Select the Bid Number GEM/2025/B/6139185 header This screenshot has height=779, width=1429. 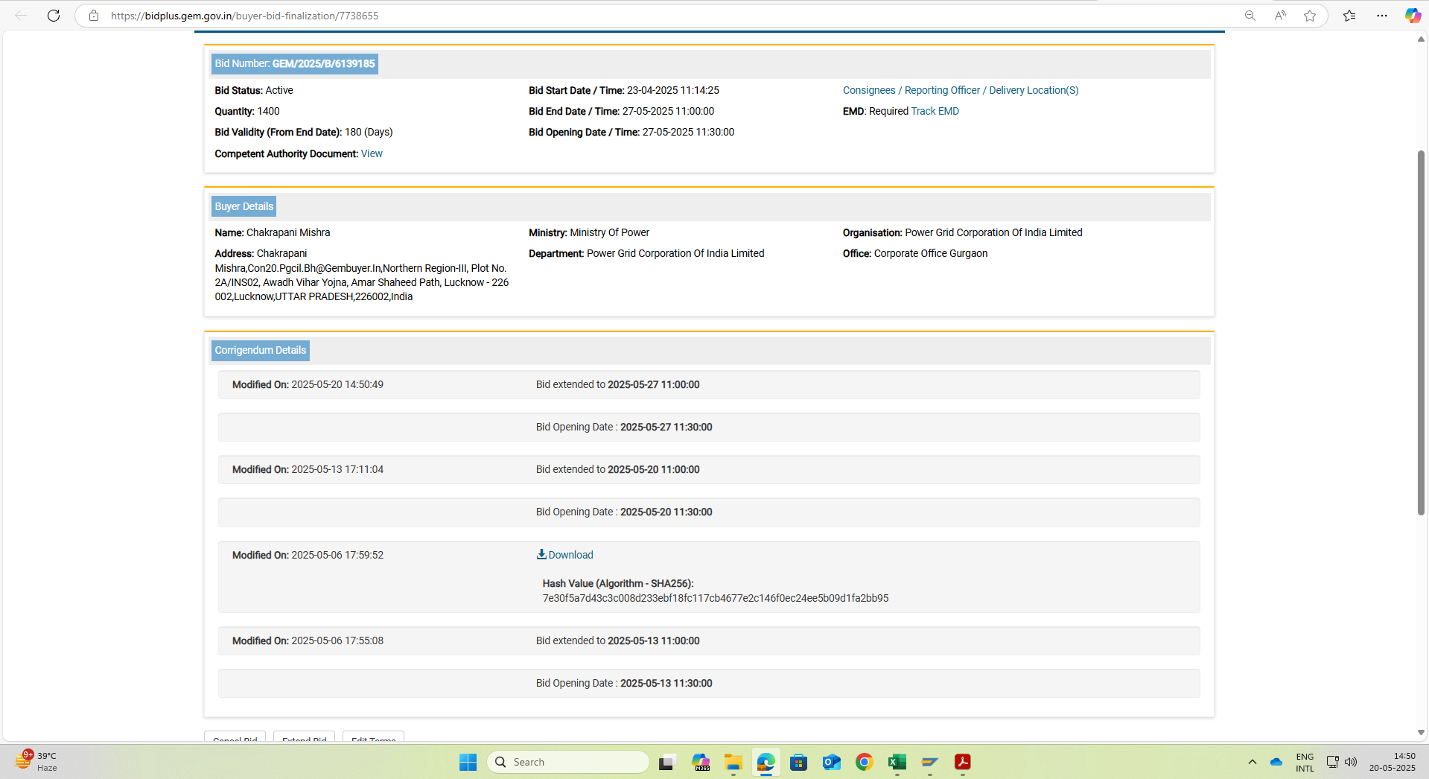pos(295,64)
